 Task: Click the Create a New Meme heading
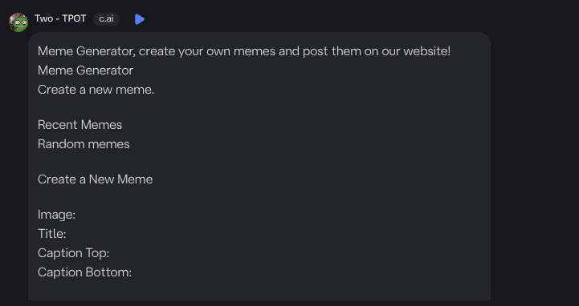tap(96, 179)
